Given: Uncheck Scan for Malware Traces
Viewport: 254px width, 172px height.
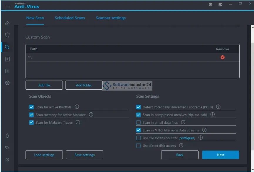Looking at the screenshot, I should (31, 123).
